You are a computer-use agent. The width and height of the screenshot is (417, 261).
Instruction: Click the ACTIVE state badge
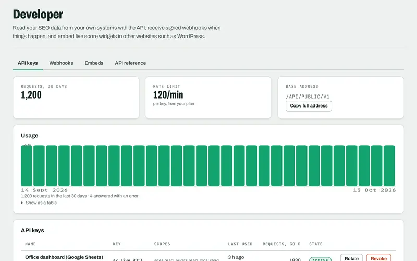(320, 259)
